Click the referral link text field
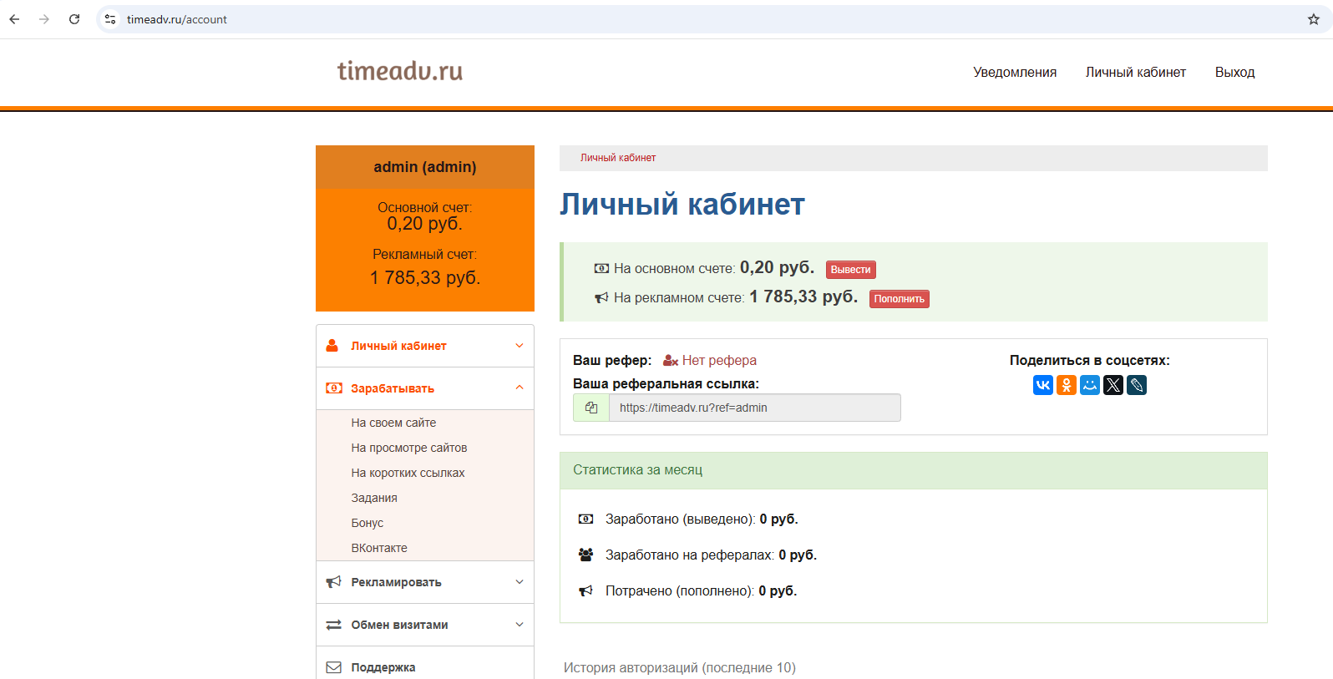The height and width of the screenshot is (679, 1333). (x=754, y=408)
